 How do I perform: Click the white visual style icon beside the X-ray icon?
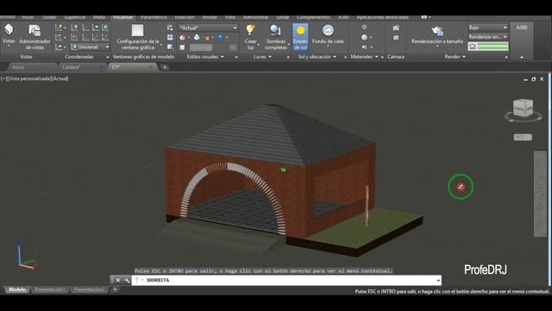197,37
